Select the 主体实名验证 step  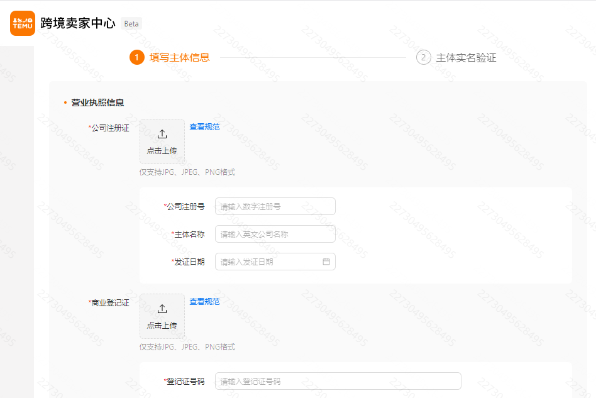tap(465, 57)
